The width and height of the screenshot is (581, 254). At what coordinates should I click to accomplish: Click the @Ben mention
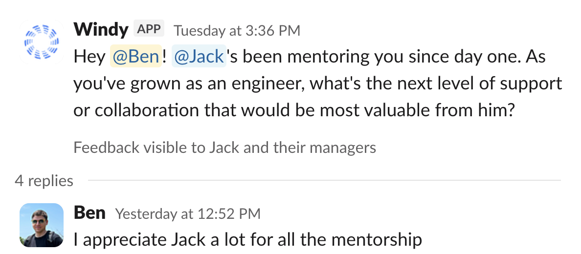[136, 57]
